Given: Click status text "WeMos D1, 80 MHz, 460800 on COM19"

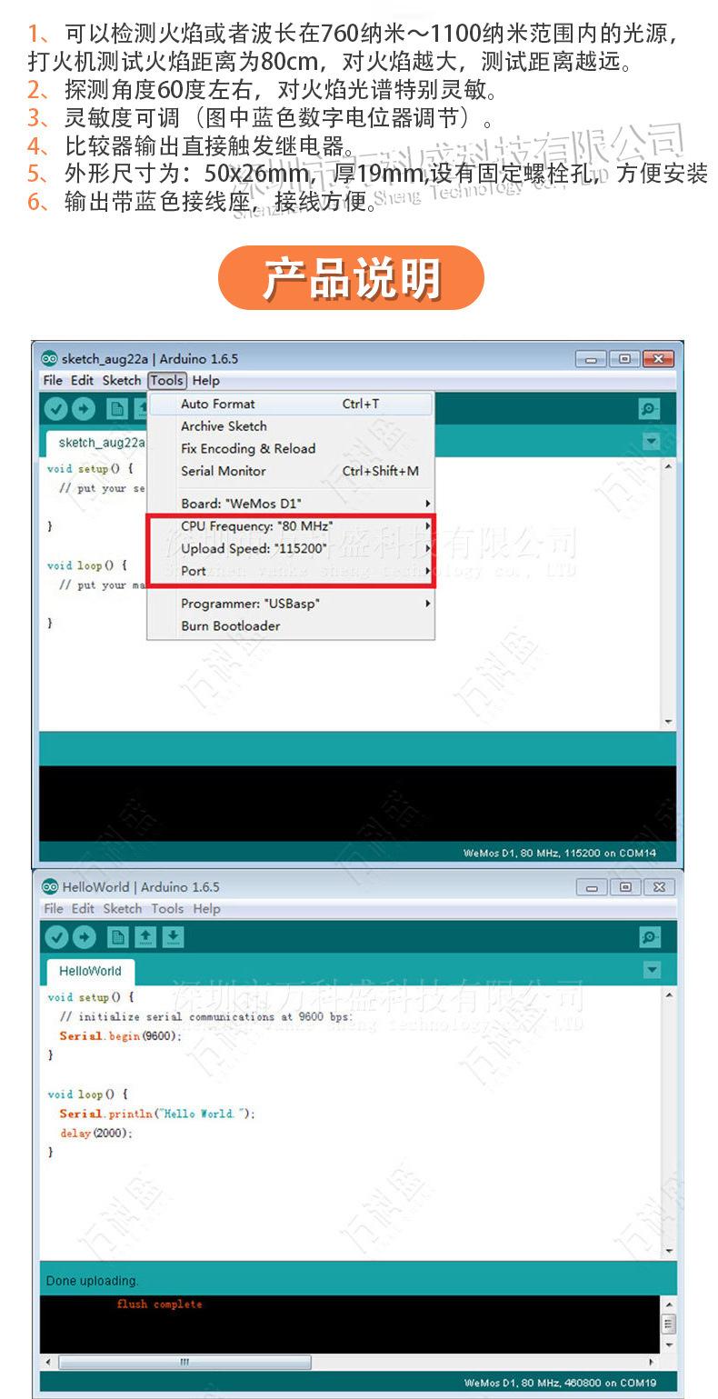Looking at the screenshot, I should click(x=560, y=1383).
